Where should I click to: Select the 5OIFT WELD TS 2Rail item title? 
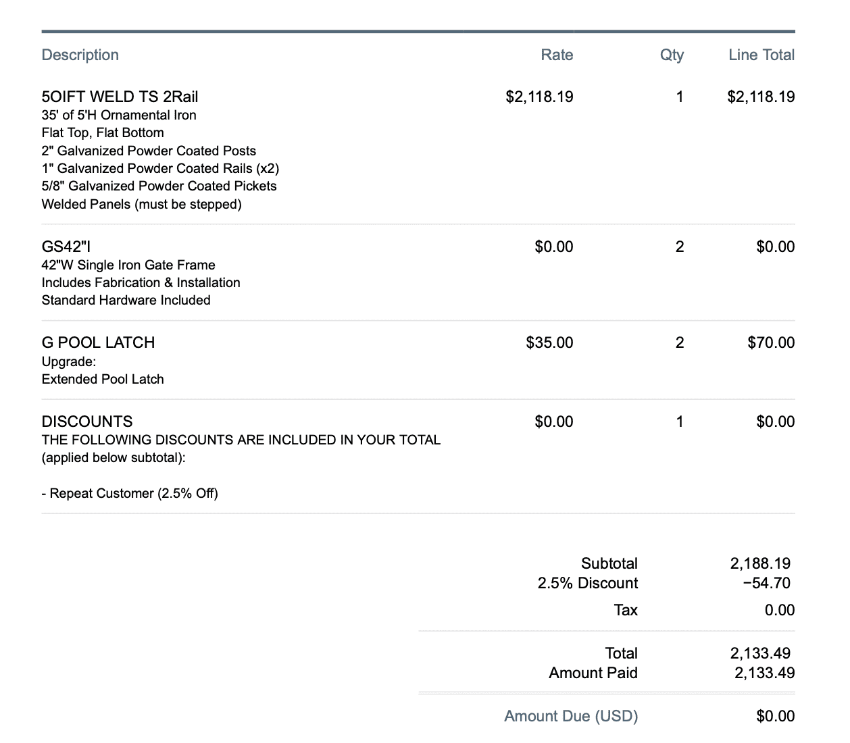[x=120, y=97]
